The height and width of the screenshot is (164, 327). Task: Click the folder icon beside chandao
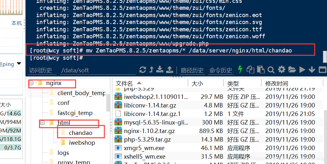point(63,132)
